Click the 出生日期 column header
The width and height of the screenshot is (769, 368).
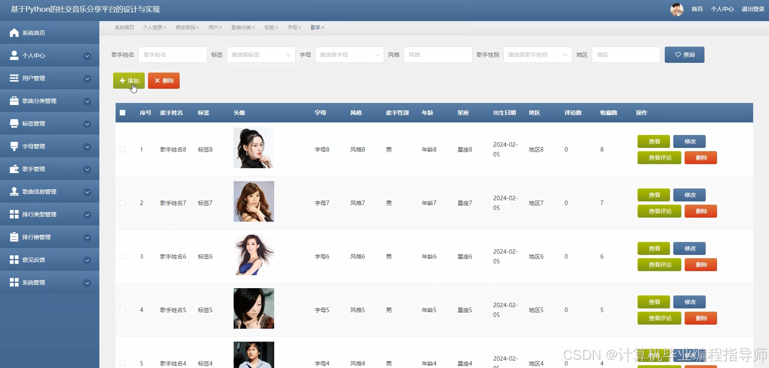(505, 113)
